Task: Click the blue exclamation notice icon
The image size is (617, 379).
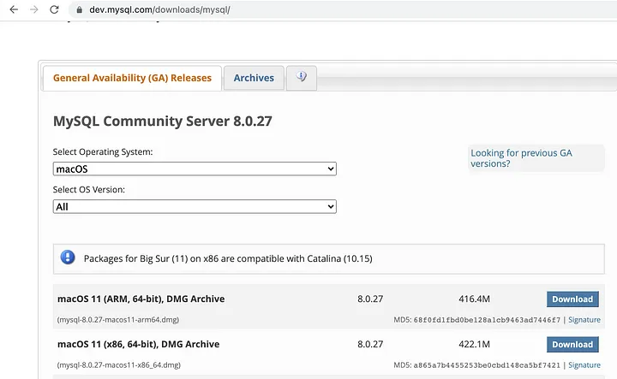Action: coord(68,258)
